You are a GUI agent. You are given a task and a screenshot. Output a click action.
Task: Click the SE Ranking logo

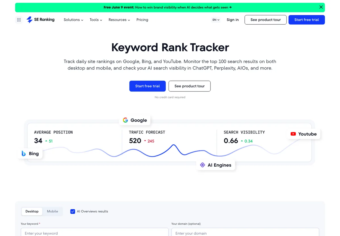pyautogui.click(x=40, y=20)
